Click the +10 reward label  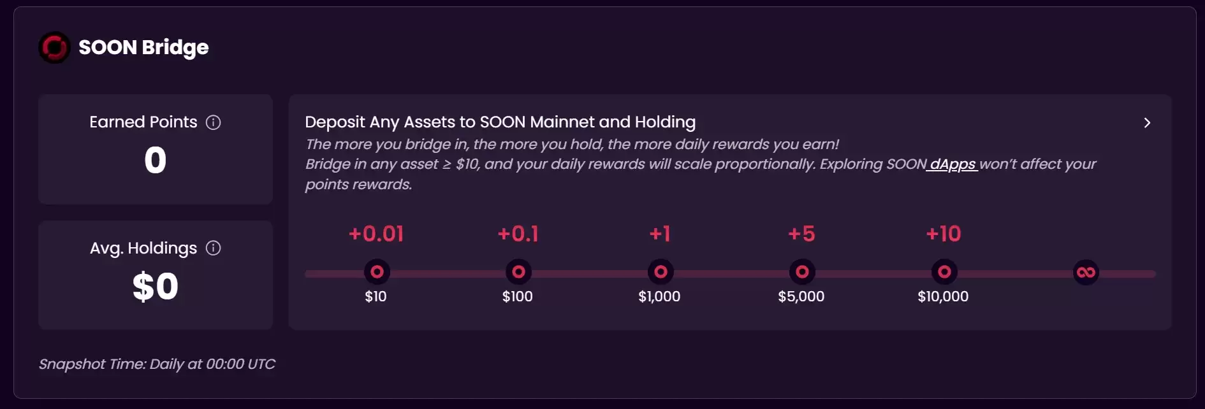[944, 234]
